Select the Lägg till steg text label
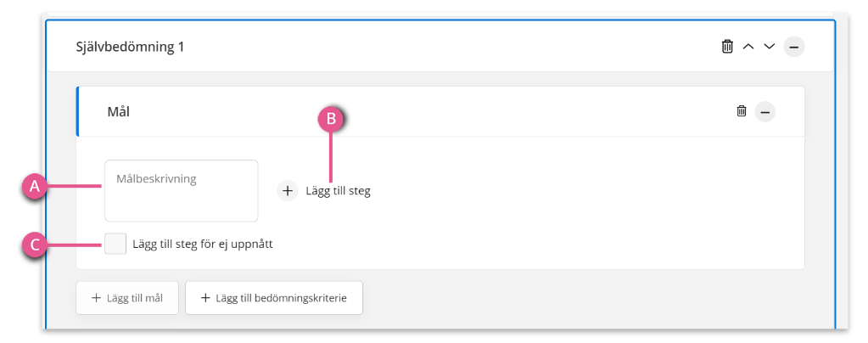868x343 pixels. point(338,191)
